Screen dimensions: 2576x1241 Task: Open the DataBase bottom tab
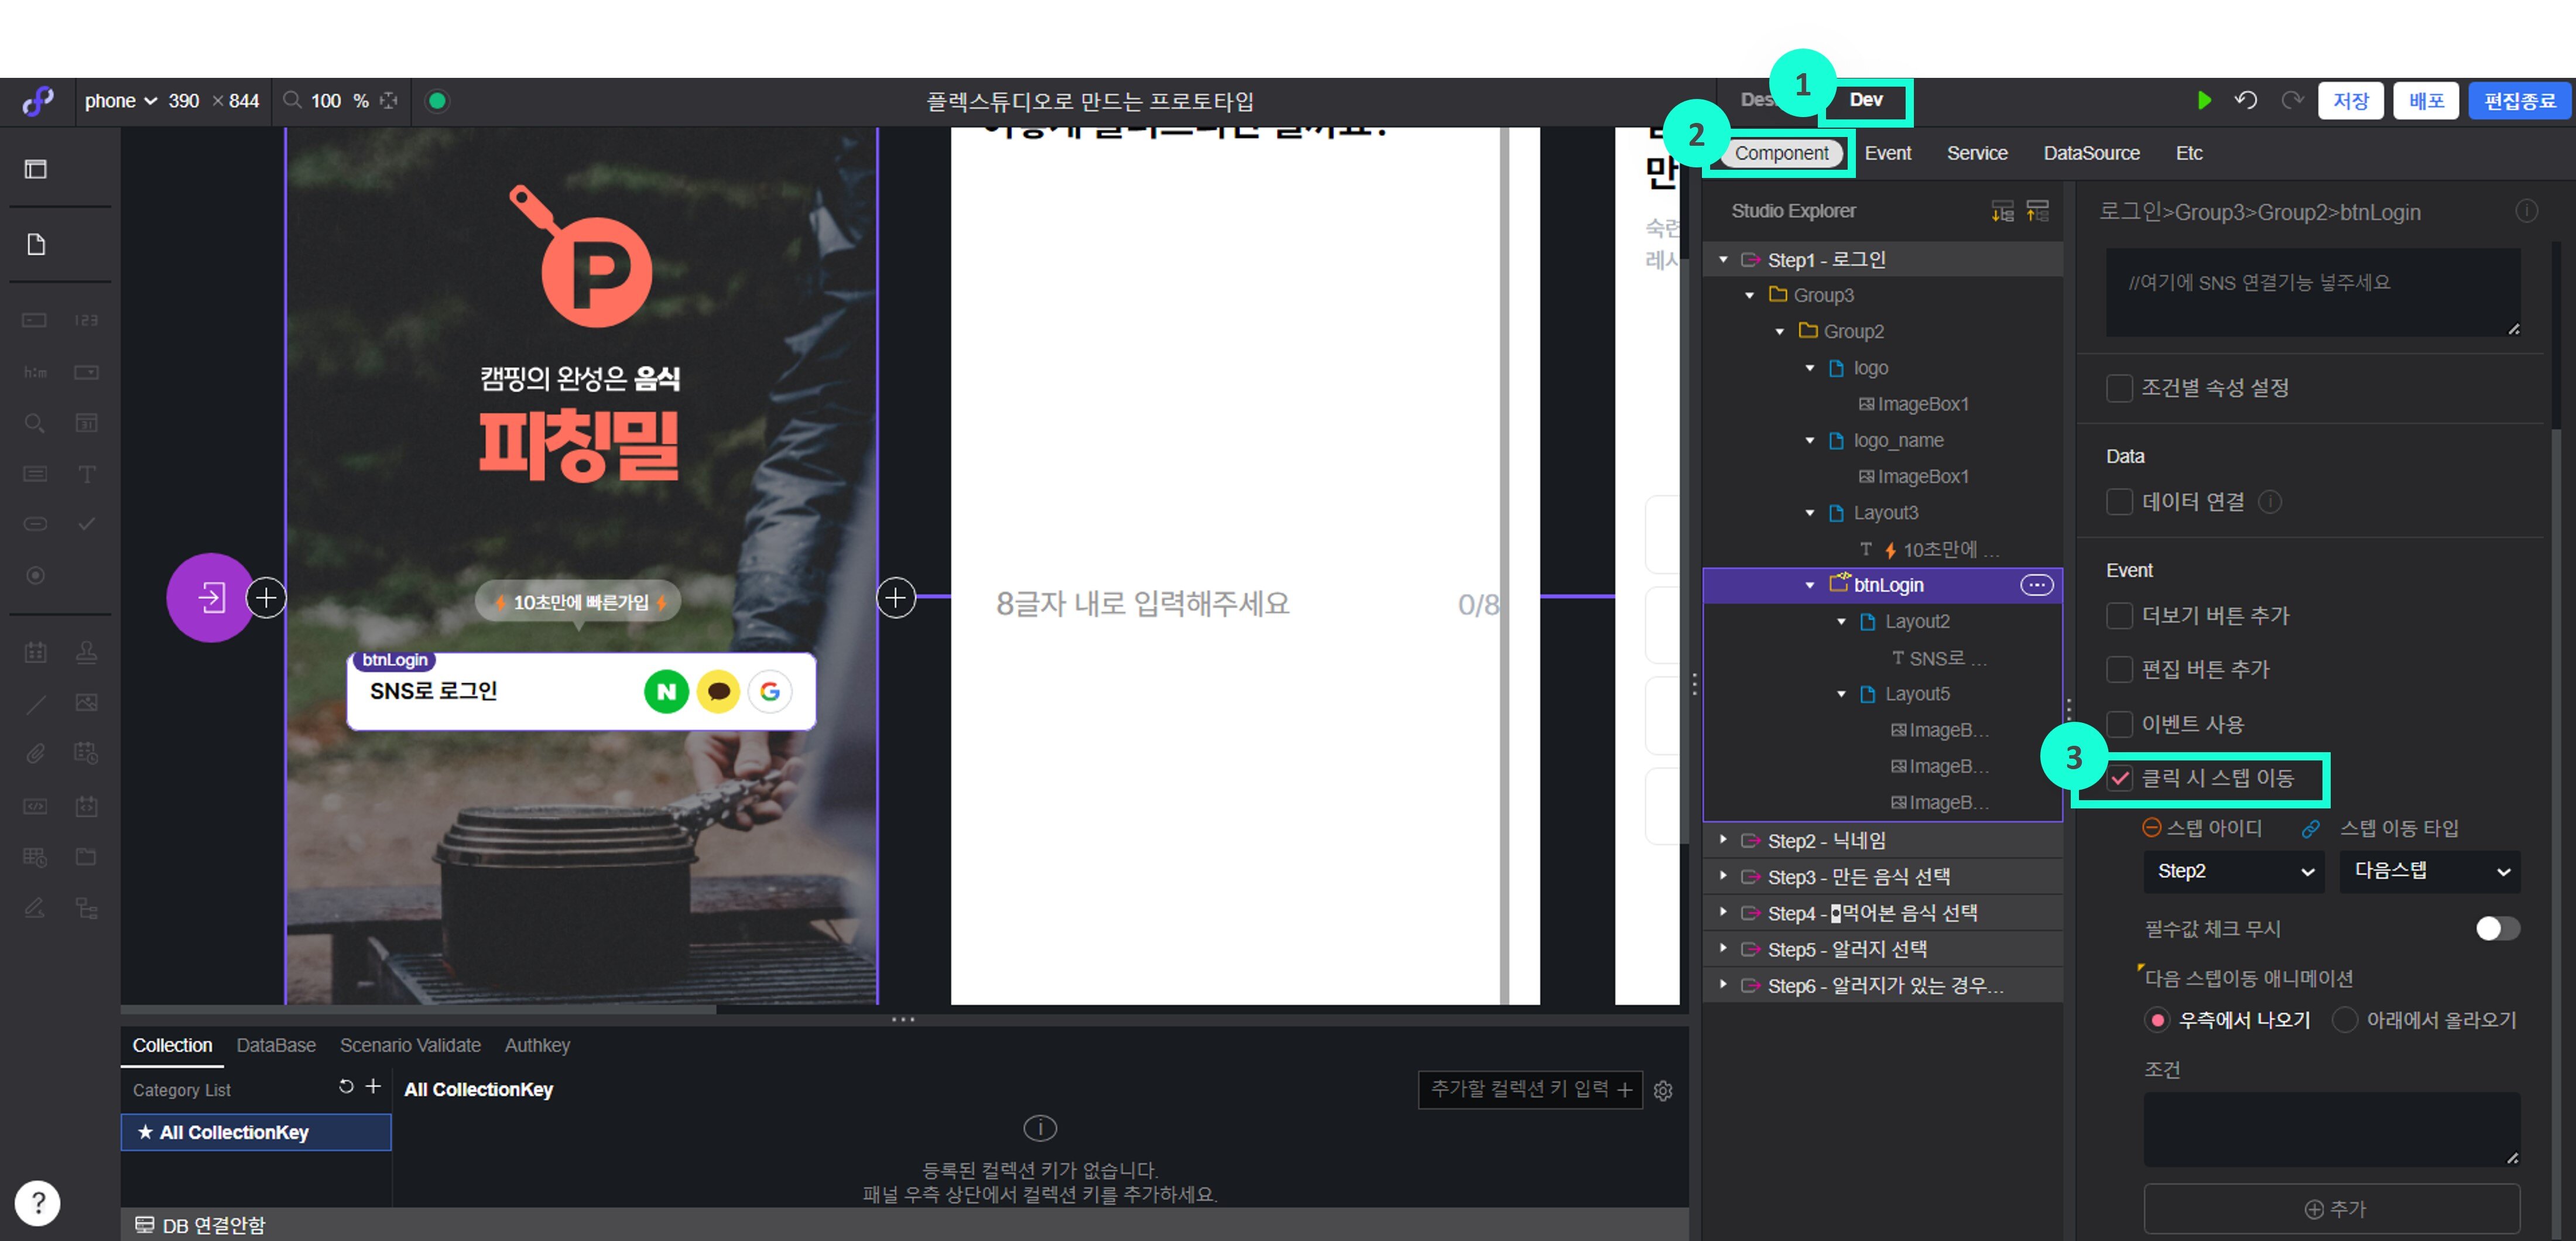tap(276, 1045)
